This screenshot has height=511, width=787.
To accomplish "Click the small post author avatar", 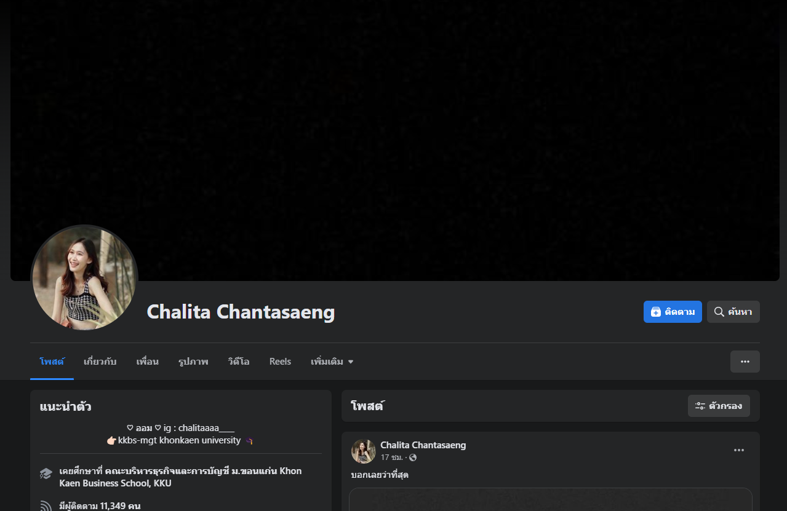I will coord(363,451).
